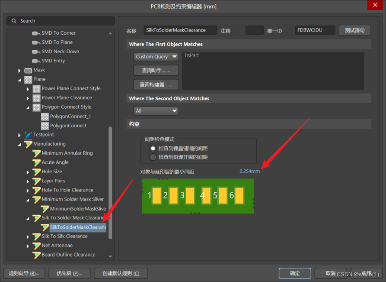386x282 pixels.
Task: Click the 0.254mm minimum clearance value
Action: coord(249,171)
